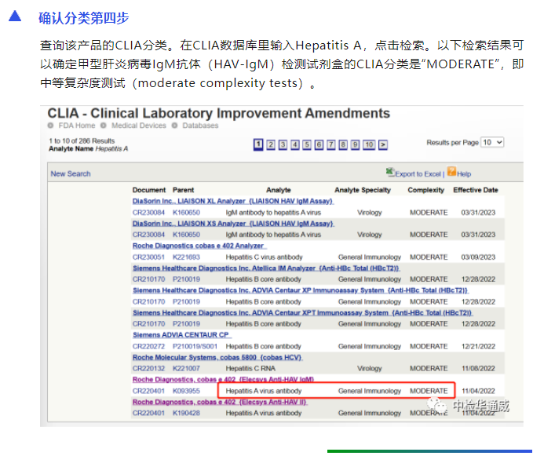Open the Siemens ADVIA CENTAUR CP link

pos(181,334)
